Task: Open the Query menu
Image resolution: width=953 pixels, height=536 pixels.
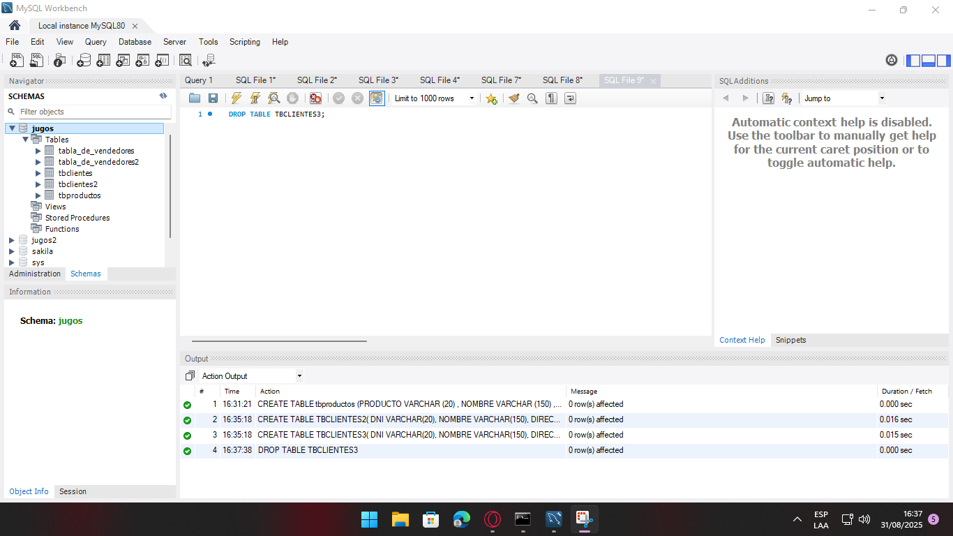Action: (x=96, y=42)
